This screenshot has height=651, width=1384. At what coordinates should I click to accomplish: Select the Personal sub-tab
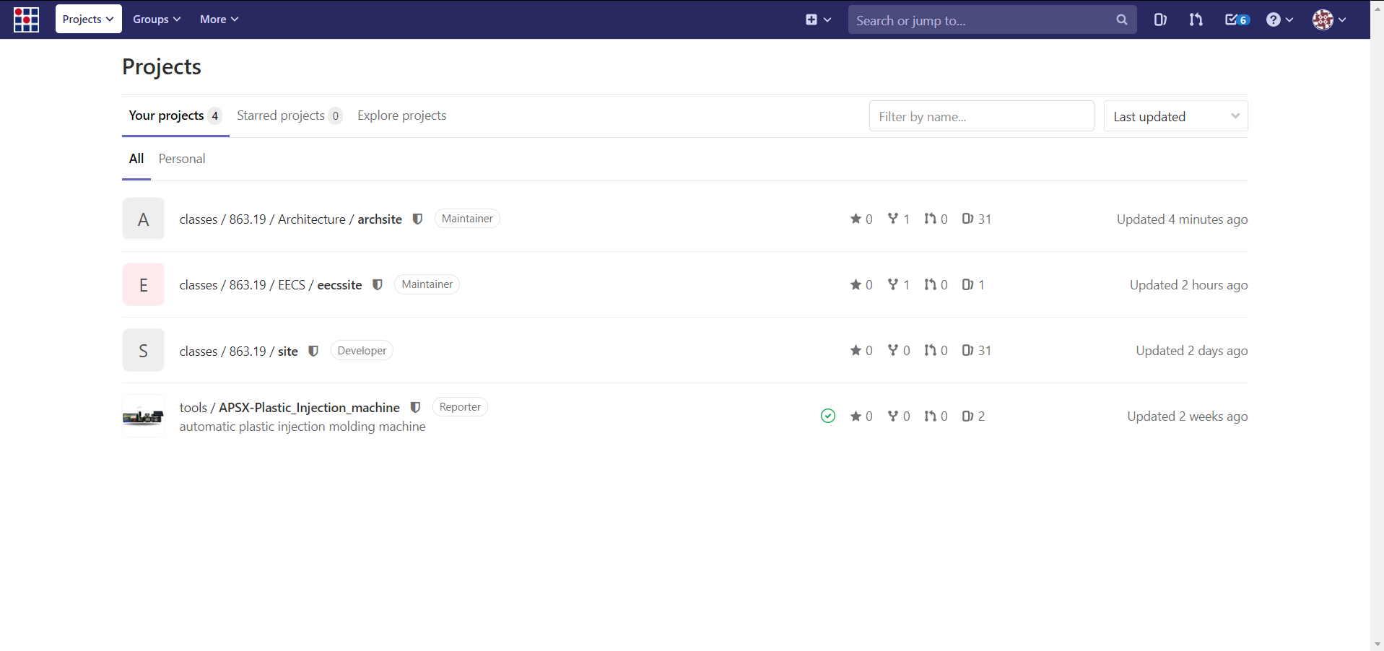tap(182, 159)
